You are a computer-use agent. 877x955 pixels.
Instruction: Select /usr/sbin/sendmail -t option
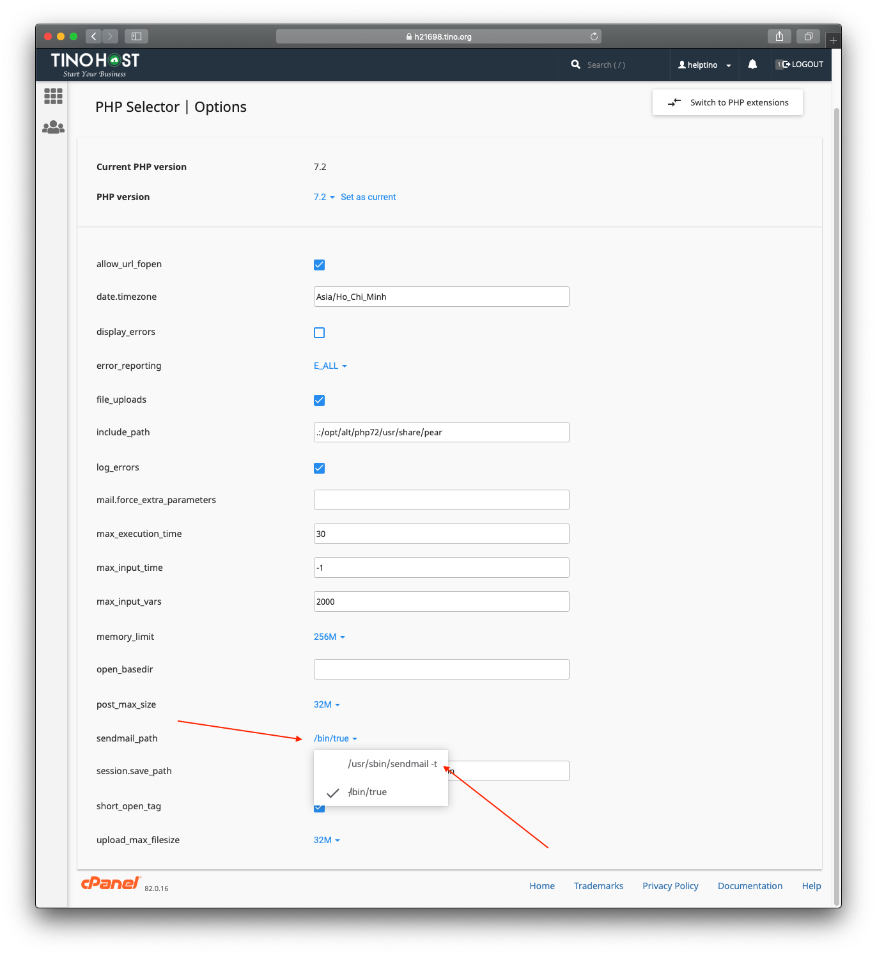pyautogui.click(x=381, y=764)
